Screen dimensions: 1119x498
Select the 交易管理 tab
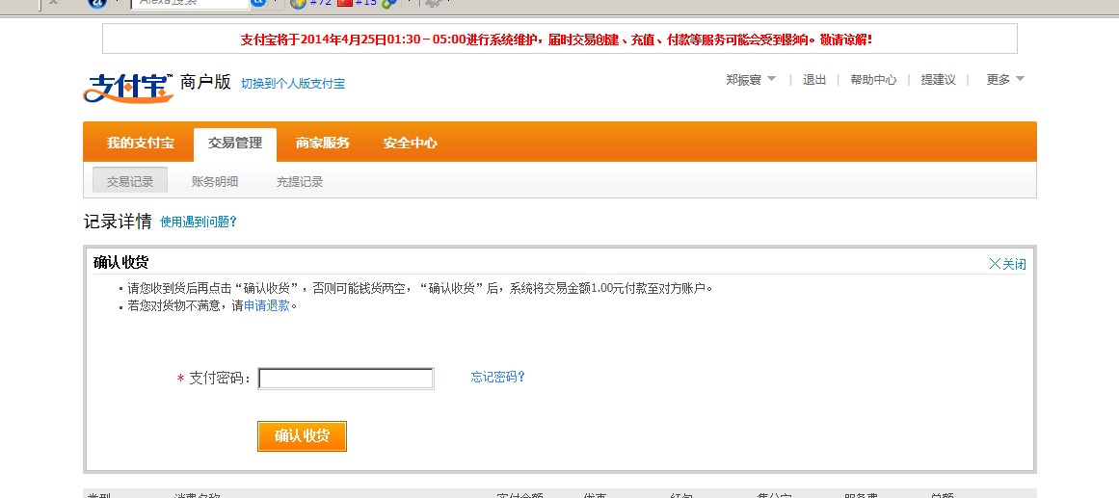(235, 144)
